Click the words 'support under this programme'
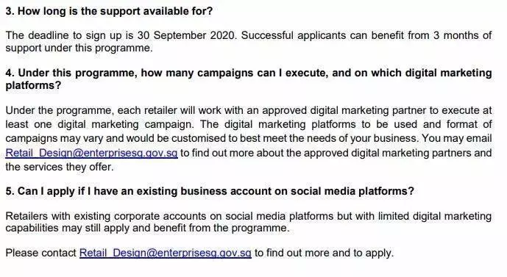This screenshot has width=507, height=277. [77, 48]
